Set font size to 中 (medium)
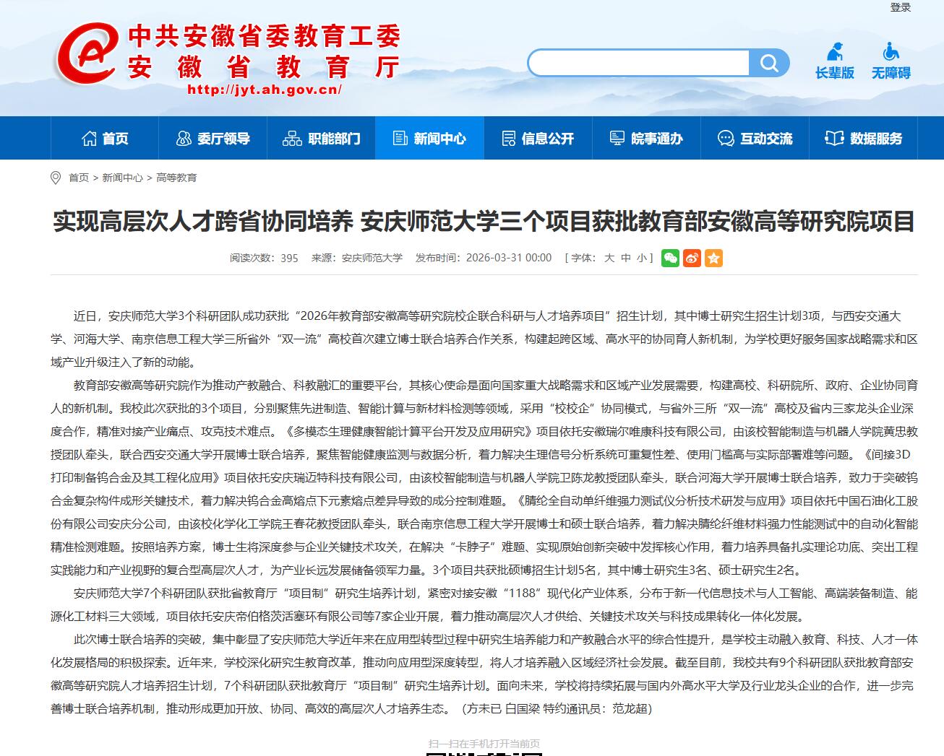944x756 pixels. tap(625, 258)
